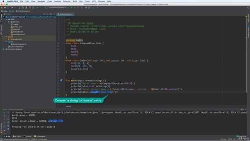Image resolution: width=250 pixels, height=141 pixels.
Task: Click the Make Project build icon
Action: 45,7
